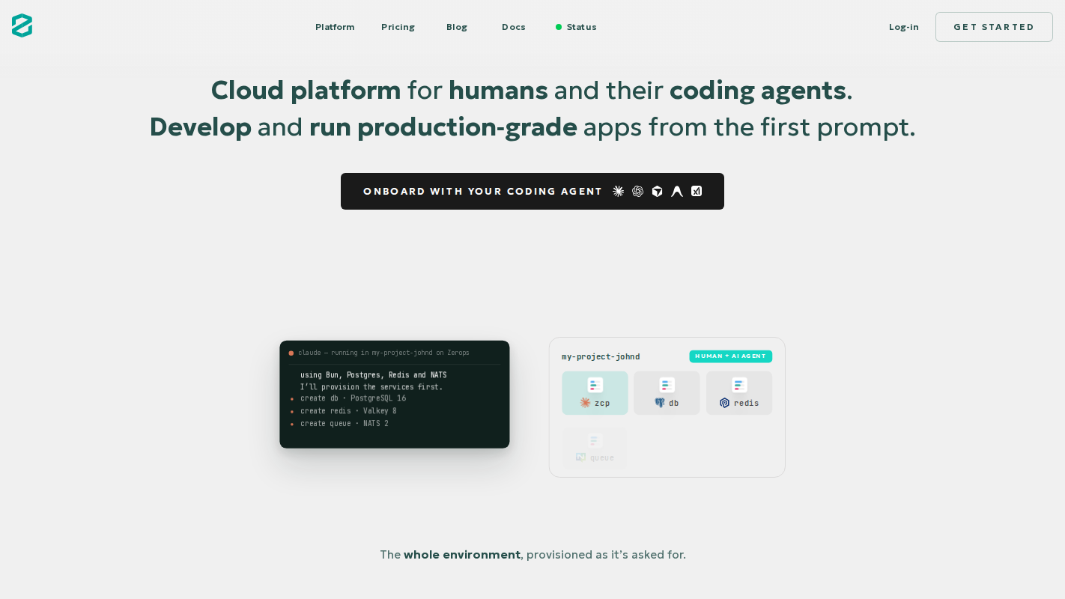Viewport: 1065px width, 599px height.
Task: Click the Zerops logo in the header
Action: pyautogui.click(x=22, y=25)
